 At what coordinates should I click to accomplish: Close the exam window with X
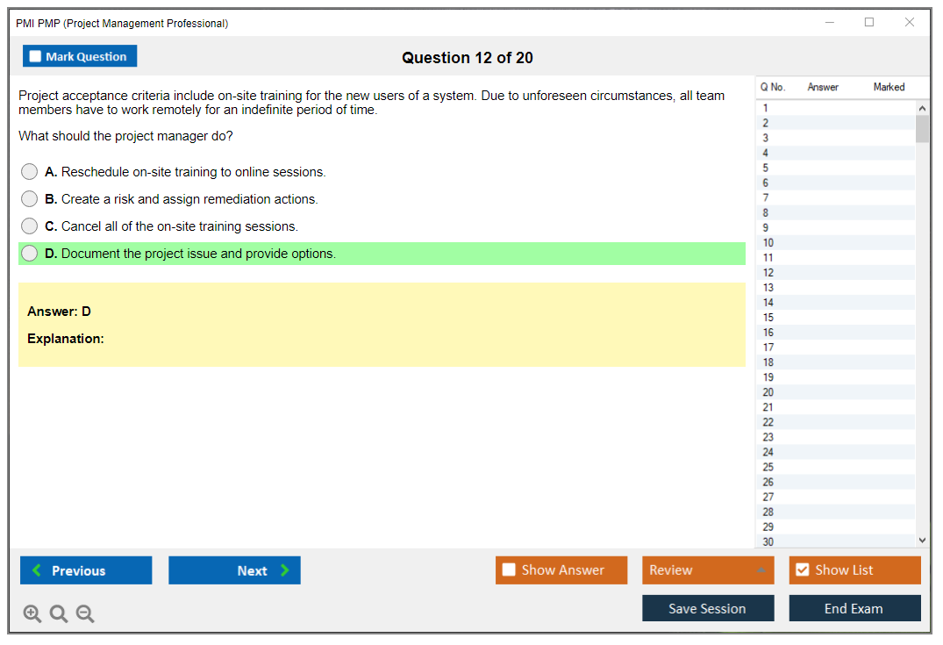(x=910, y=23)
